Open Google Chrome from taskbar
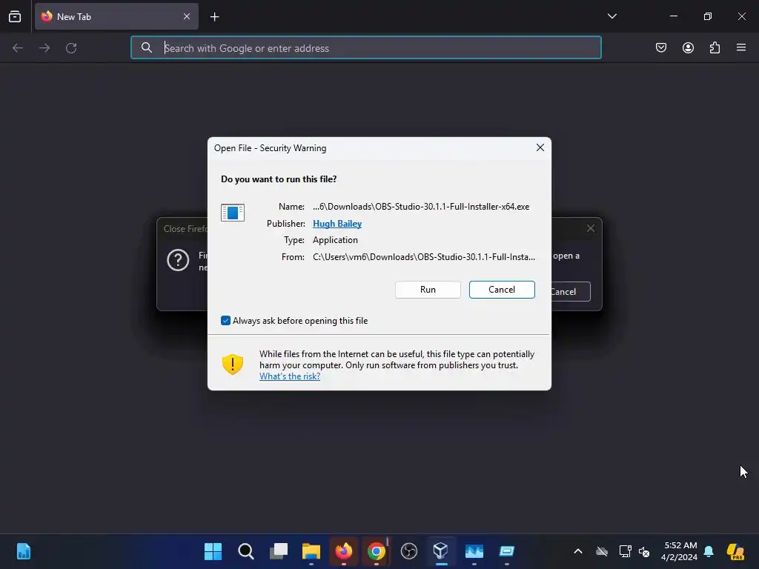Screen dimensions: 759x569 (x=377, y=551)
